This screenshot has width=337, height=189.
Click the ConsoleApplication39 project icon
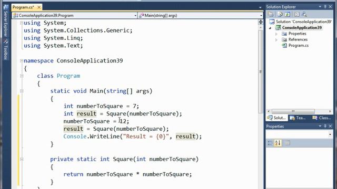[x=278, y=28]
